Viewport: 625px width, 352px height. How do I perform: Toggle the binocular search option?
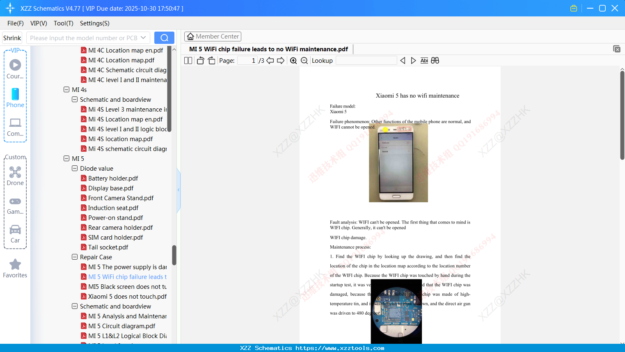[435, 60]
